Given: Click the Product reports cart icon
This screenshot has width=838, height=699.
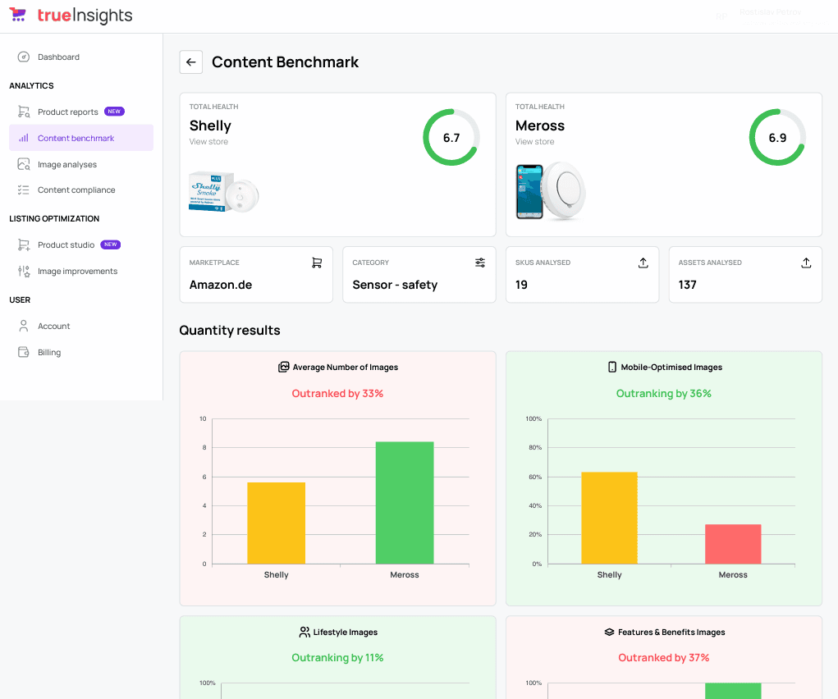Looking at the screenshot, I should tap(24, 112).
